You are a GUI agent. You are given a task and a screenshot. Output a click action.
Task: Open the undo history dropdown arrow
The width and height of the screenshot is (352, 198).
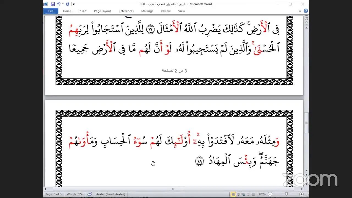[63, 4]
